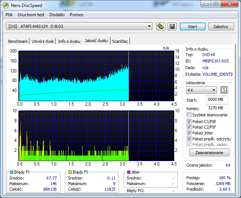Click the Prędkość value 3.60 X
The image size is (241, 198).
click(225, 189)
